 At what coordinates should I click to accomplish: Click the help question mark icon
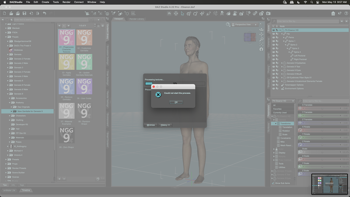pyautogui.click(x=346, y=14)
